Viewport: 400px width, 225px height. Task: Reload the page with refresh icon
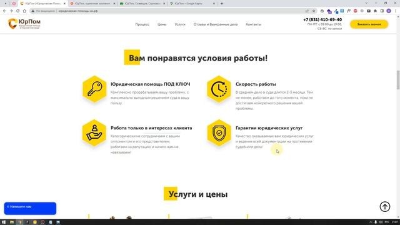coord(18,11)
